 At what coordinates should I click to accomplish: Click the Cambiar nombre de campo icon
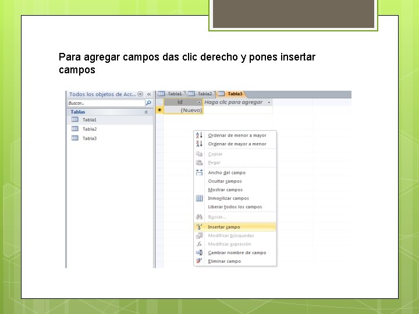(199, 252)
